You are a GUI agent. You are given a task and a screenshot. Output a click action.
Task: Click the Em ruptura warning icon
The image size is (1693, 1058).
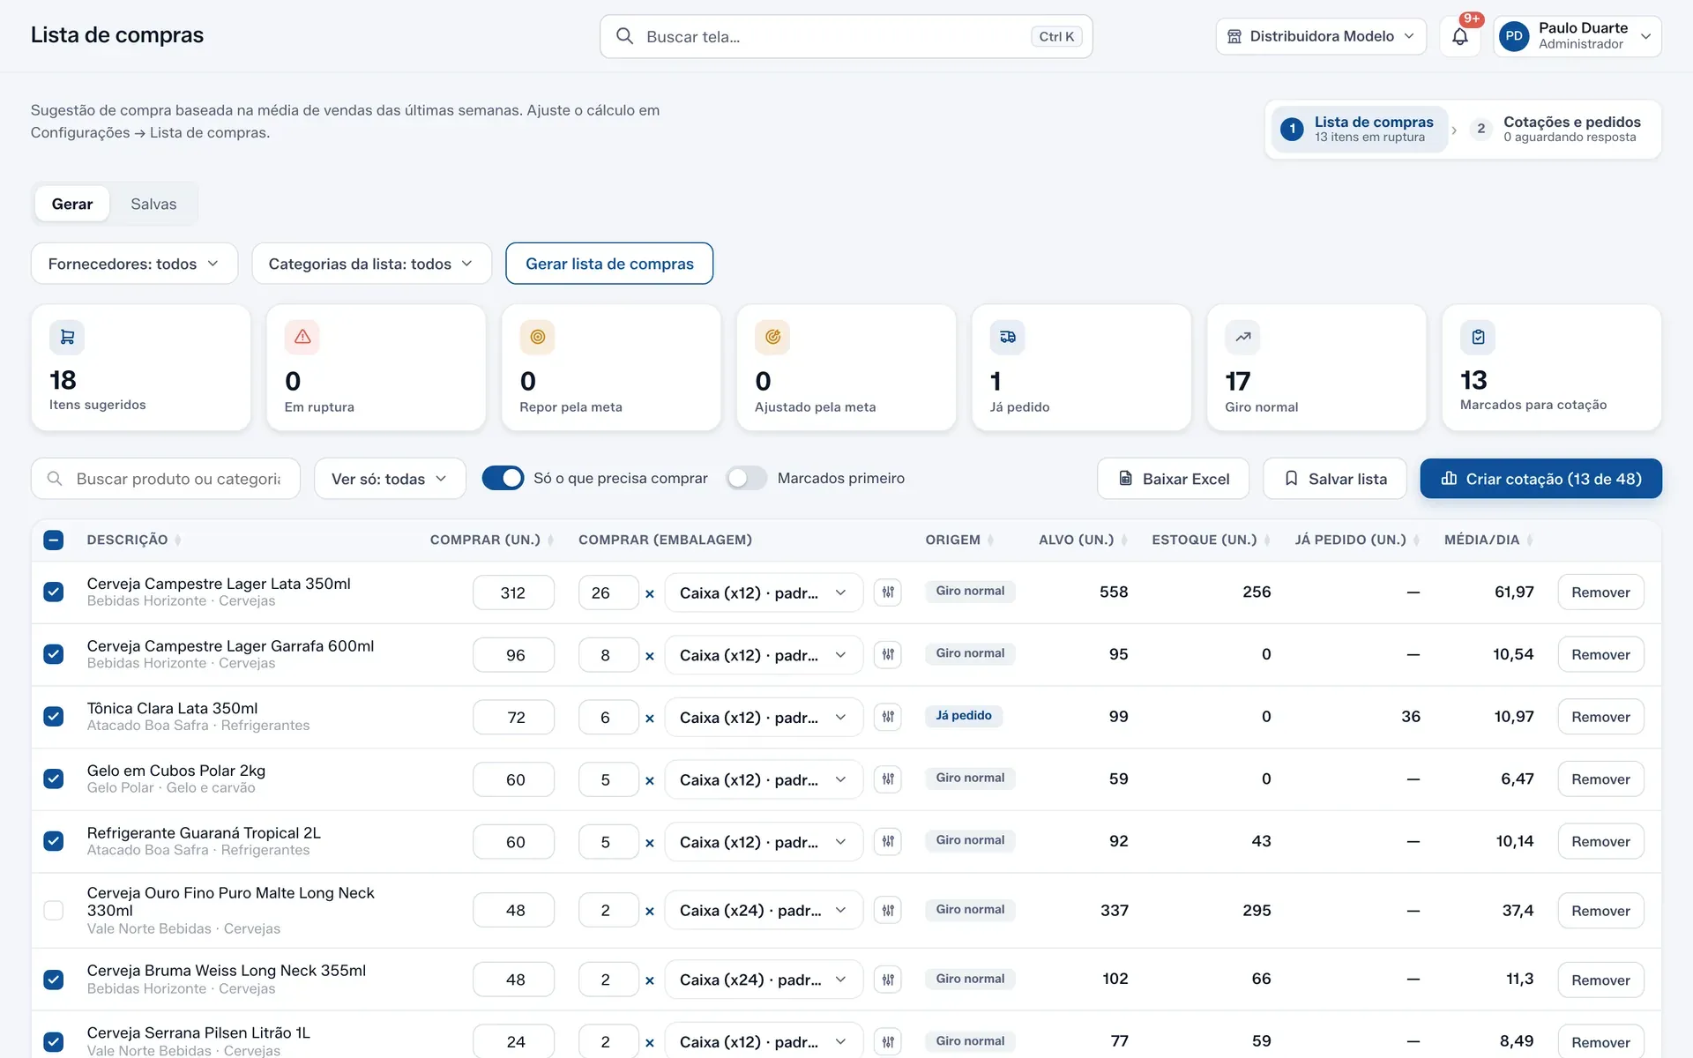(302, 337)
